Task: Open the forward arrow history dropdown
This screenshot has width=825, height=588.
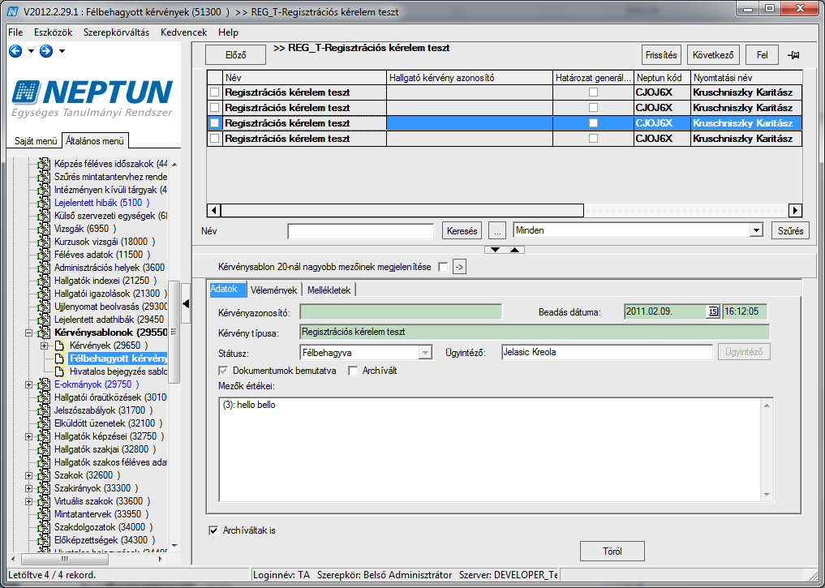Action: click(x=62, y=52)
